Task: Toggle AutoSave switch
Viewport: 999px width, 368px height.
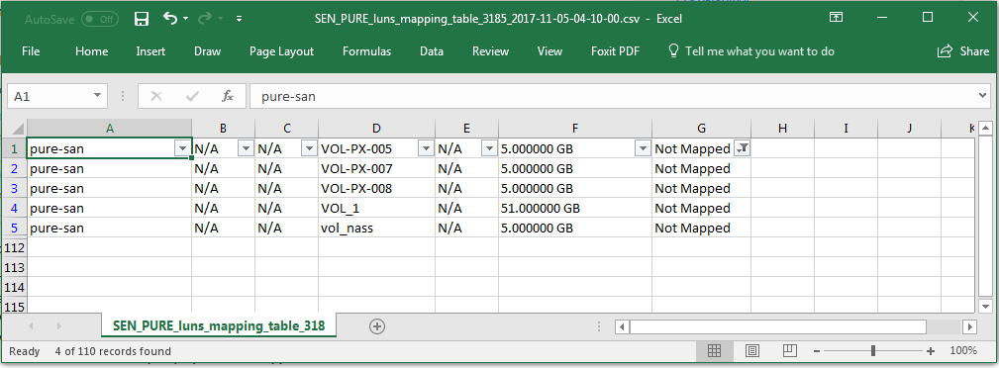Action: (99, 19)
